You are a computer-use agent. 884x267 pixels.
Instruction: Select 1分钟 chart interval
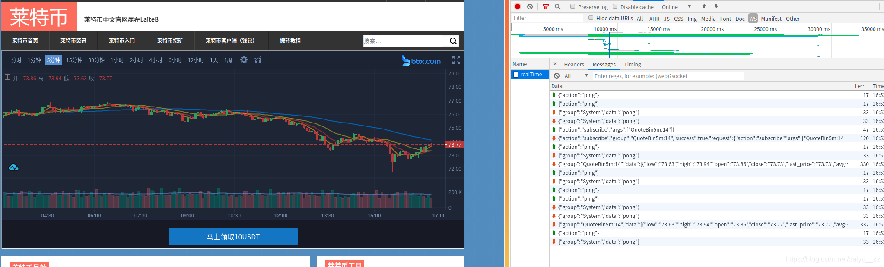(34, 60)
